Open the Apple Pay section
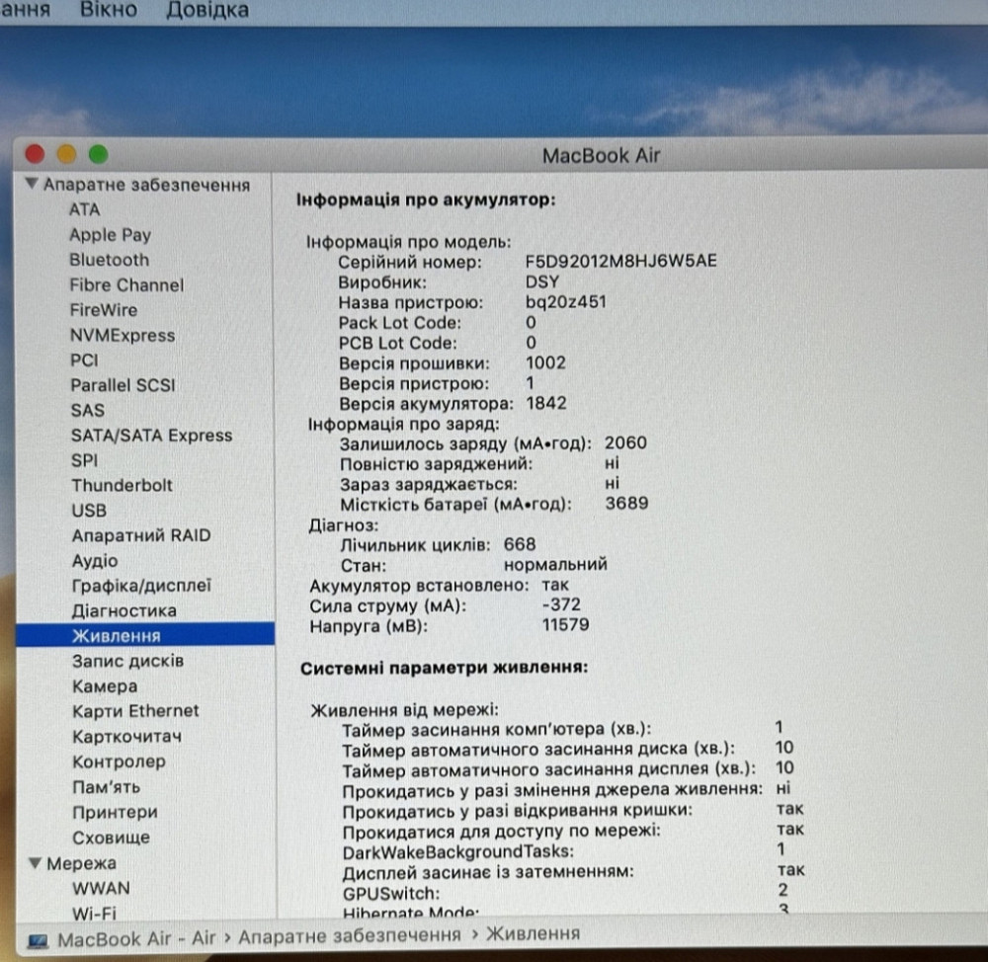The image size is (988, 962). click(110, 235)
